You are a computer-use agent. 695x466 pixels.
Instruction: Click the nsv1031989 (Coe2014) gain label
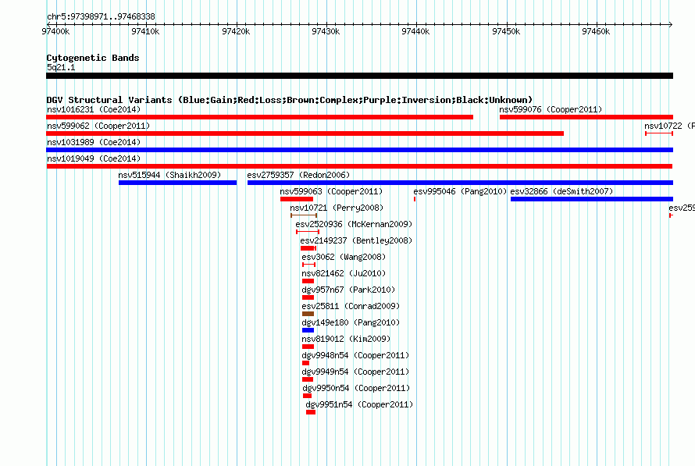point(94,142)
